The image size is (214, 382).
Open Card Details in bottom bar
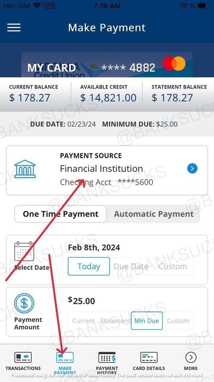coord(149,361)
